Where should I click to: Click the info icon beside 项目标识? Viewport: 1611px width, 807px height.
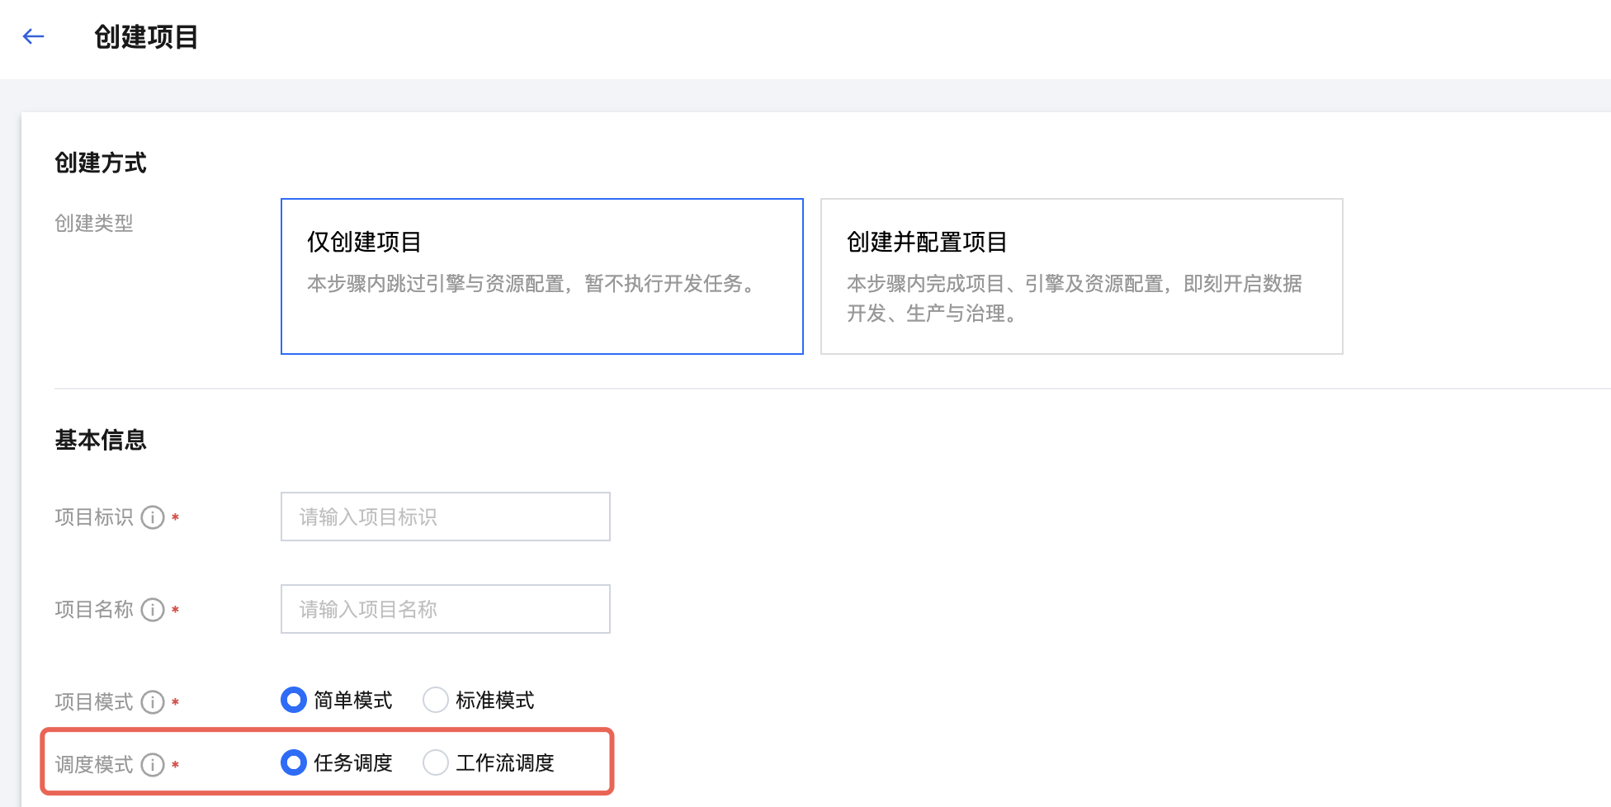[x=153, y=517]
